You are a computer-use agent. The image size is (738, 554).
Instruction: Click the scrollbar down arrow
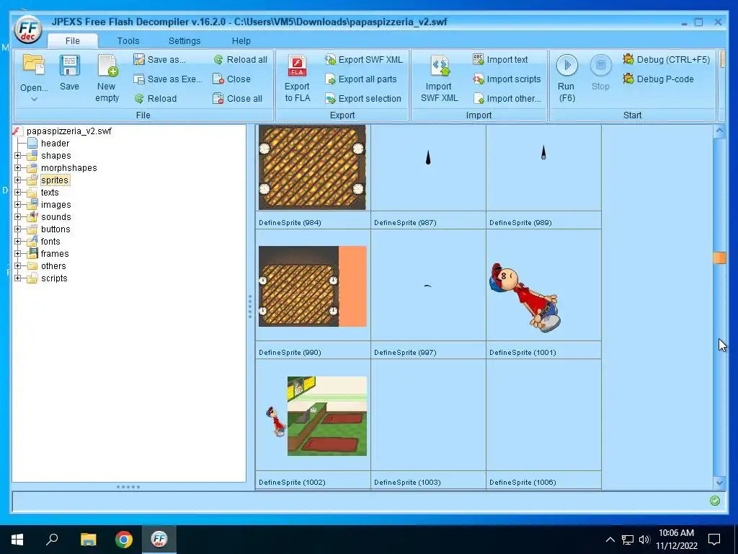point(719,483)
